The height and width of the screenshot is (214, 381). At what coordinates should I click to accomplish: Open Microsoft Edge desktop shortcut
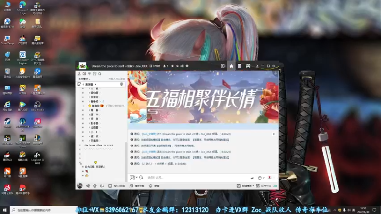[22, 8]
